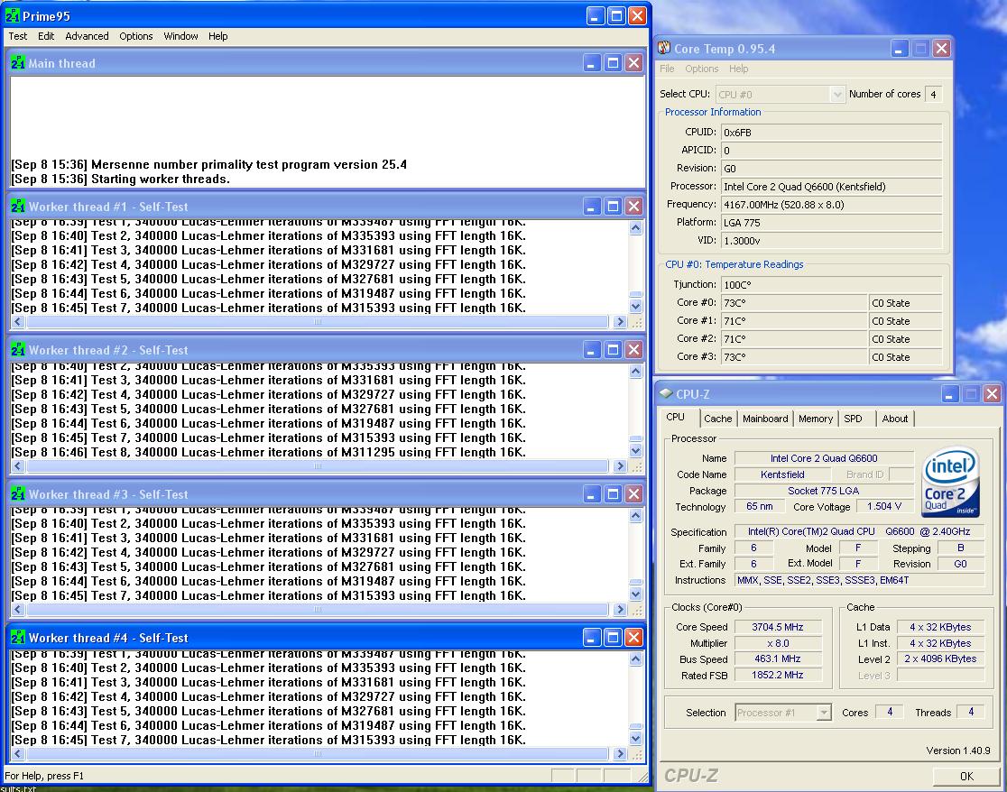Click the Rated FSB 1852.2 MHz value
This screenshot has width=1007, height=792.
point(778,676)
